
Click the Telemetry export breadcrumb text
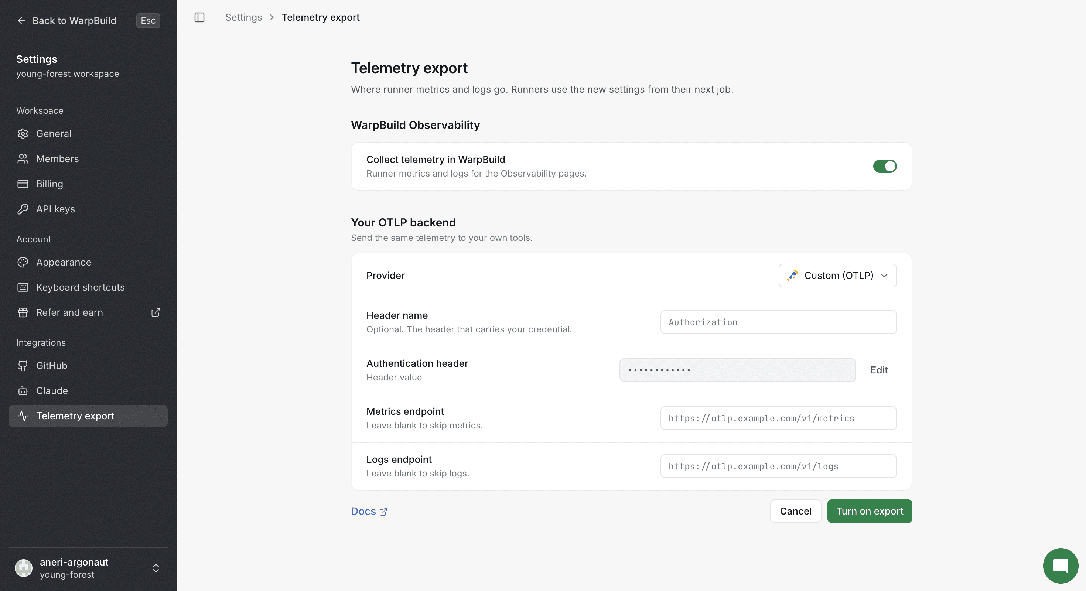(320, 17)
